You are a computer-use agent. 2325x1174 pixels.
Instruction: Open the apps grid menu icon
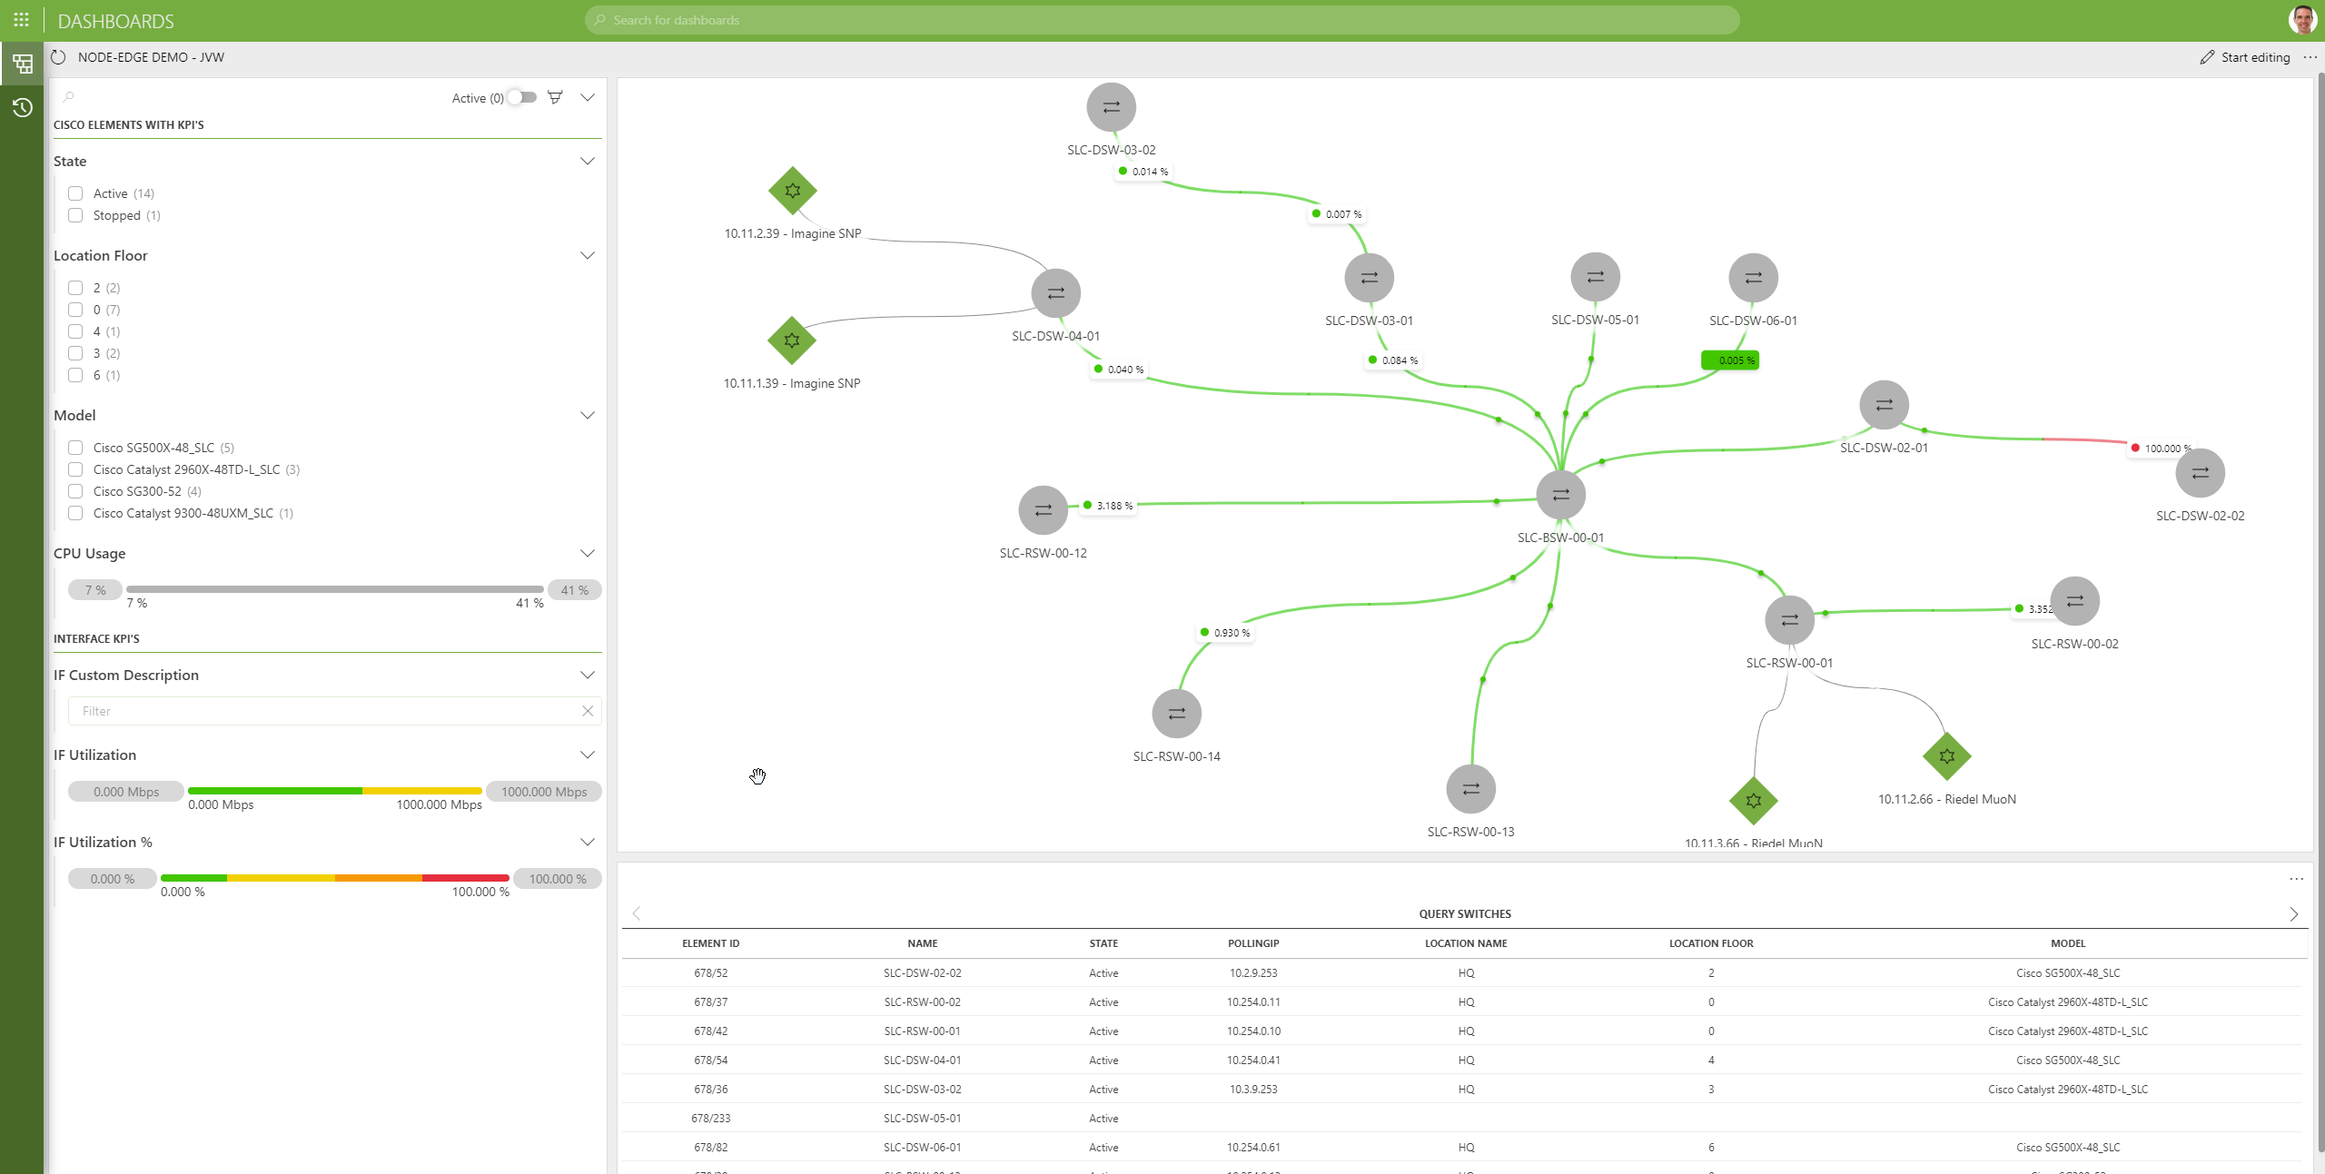pyautogui.click(x=21, y=19)
